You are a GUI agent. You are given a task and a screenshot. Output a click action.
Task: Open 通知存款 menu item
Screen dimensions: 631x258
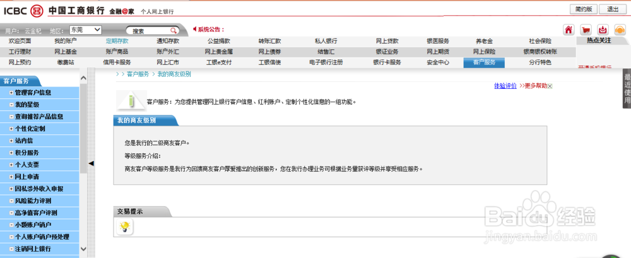pos(168,41)
